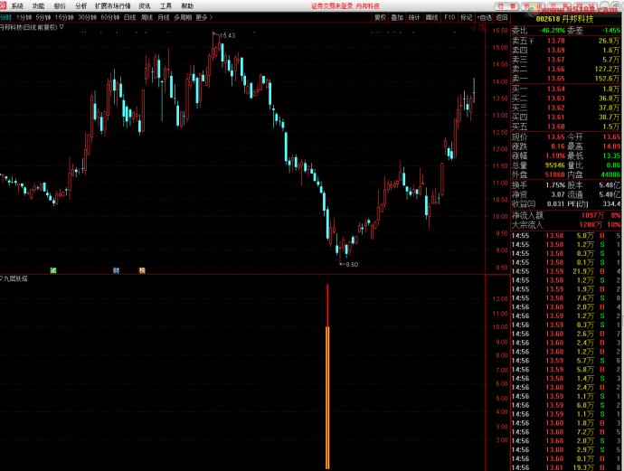This screenshot has width=624, height=471.
Task: Click the 卖一 price 13.65
Action: point(555,79)
